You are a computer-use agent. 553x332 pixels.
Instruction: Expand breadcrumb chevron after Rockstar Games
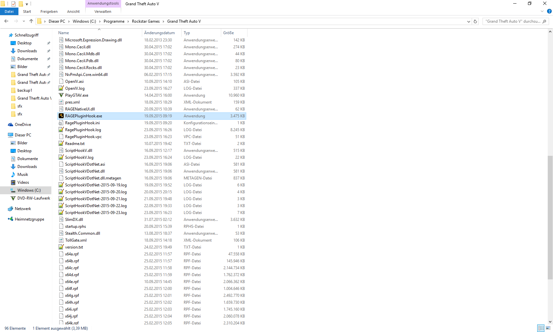tap(163, 21)
